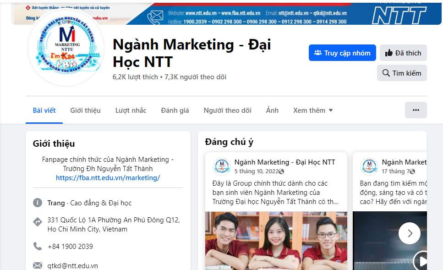Viewport: 443px width, 270px height.
Task: Click the phone icon in Giới thiệu
Action: pos(38,246)
